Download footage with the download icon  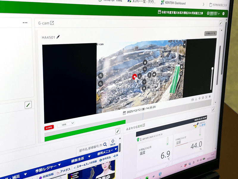point(196,98)
